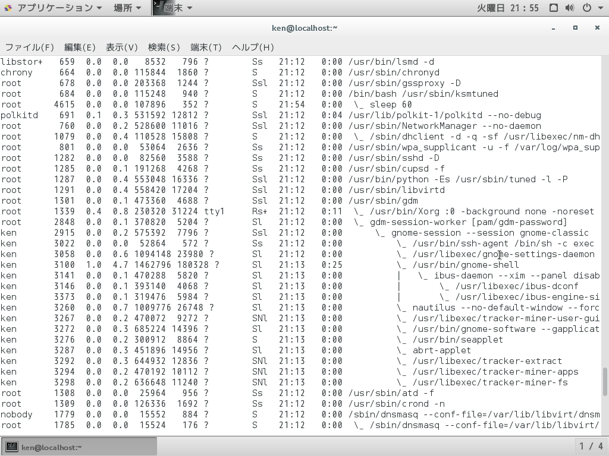Open the 検索(S) menu
The width and height of the screenshot is (609, 456).
tap(164, 47)
